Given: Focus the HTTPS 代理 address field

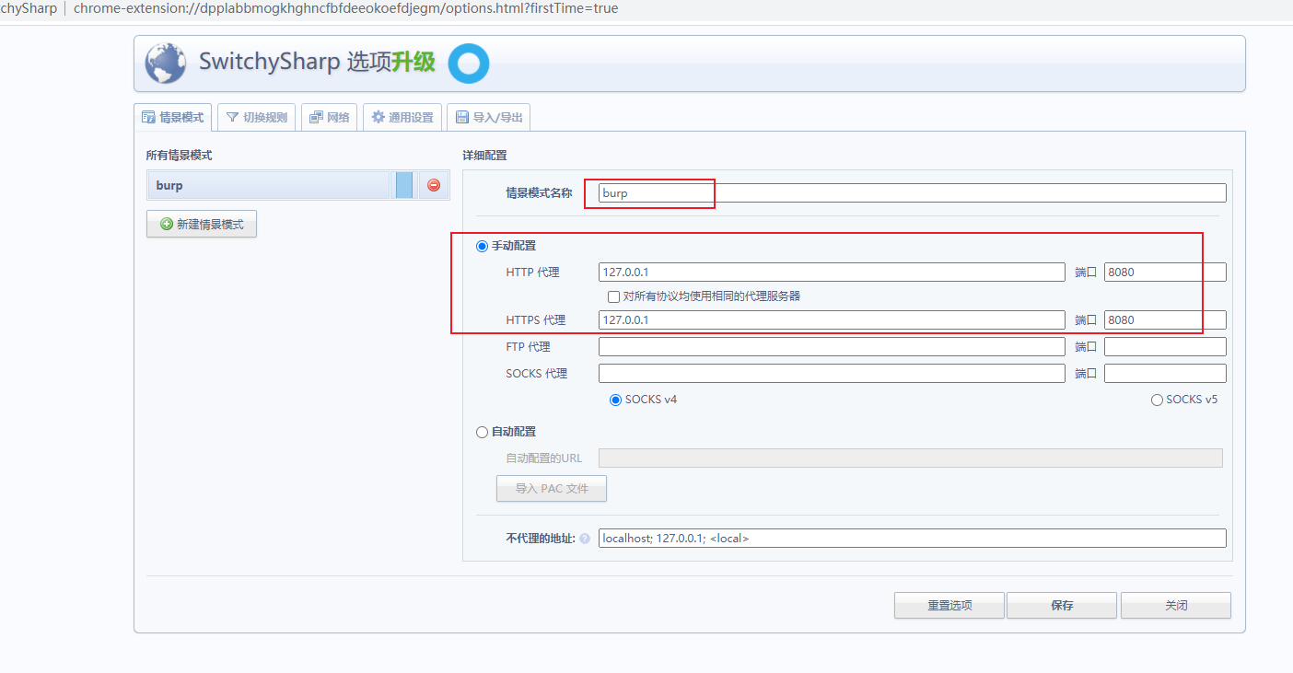Looking at the screenshot, I should (x=832, y=319).
